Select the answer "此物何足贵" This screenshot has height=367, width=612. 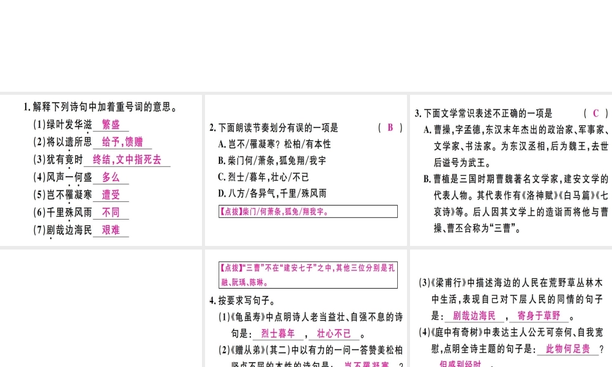[x=568, y=349]
